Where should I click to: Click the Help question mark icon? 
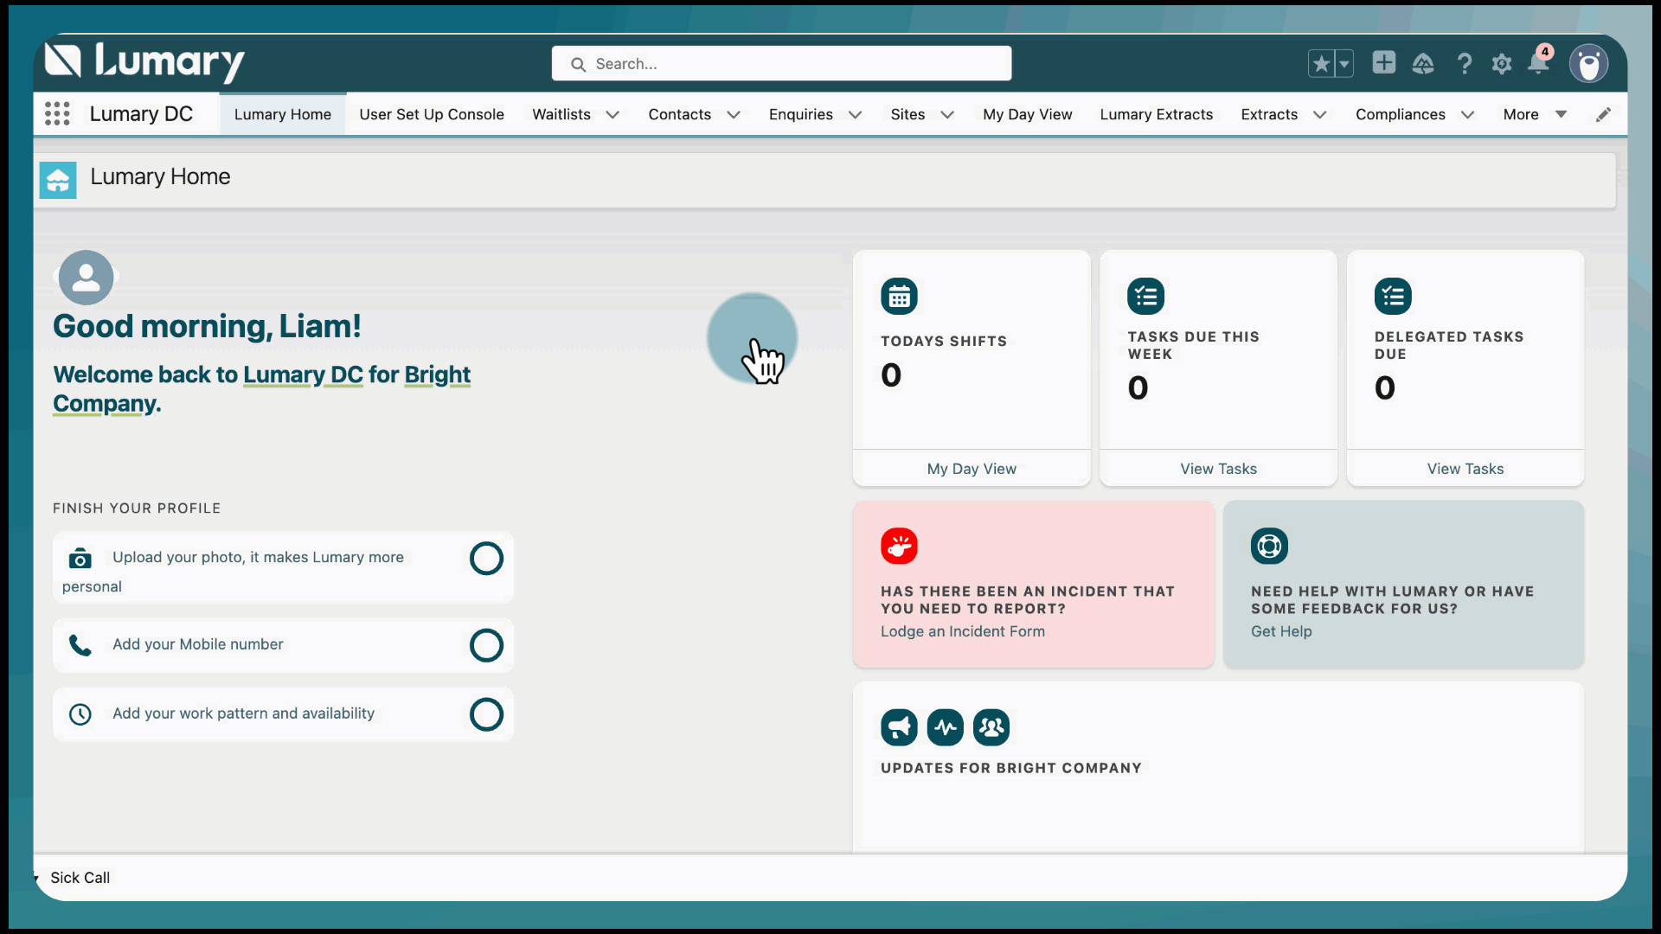pyautogui.click(x=1464, y=64)
